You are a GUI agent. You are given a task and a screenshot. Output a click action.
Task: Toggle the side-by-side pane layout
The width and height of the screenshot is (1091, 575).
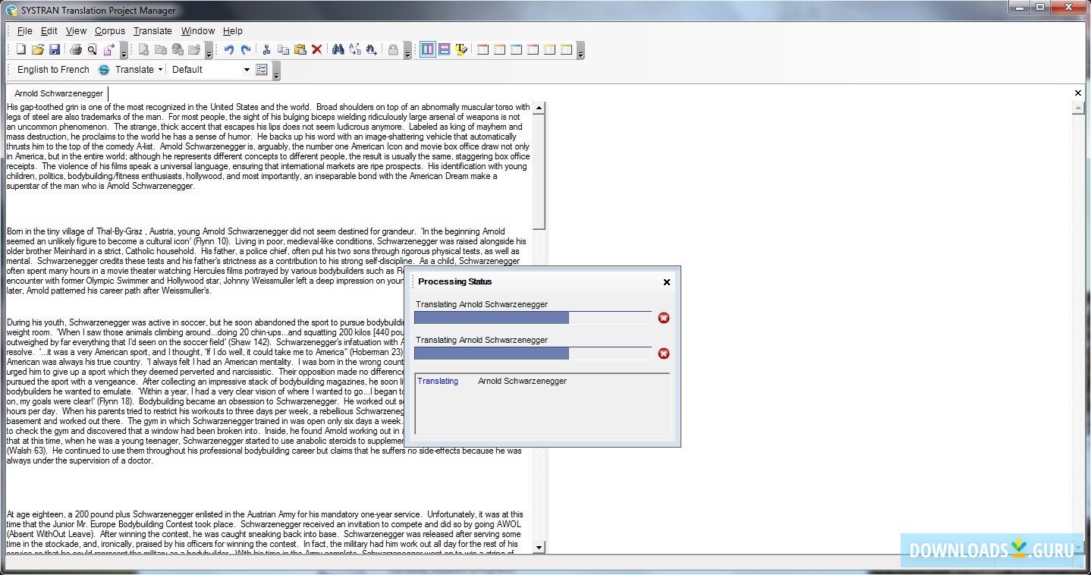pos(428,50)
